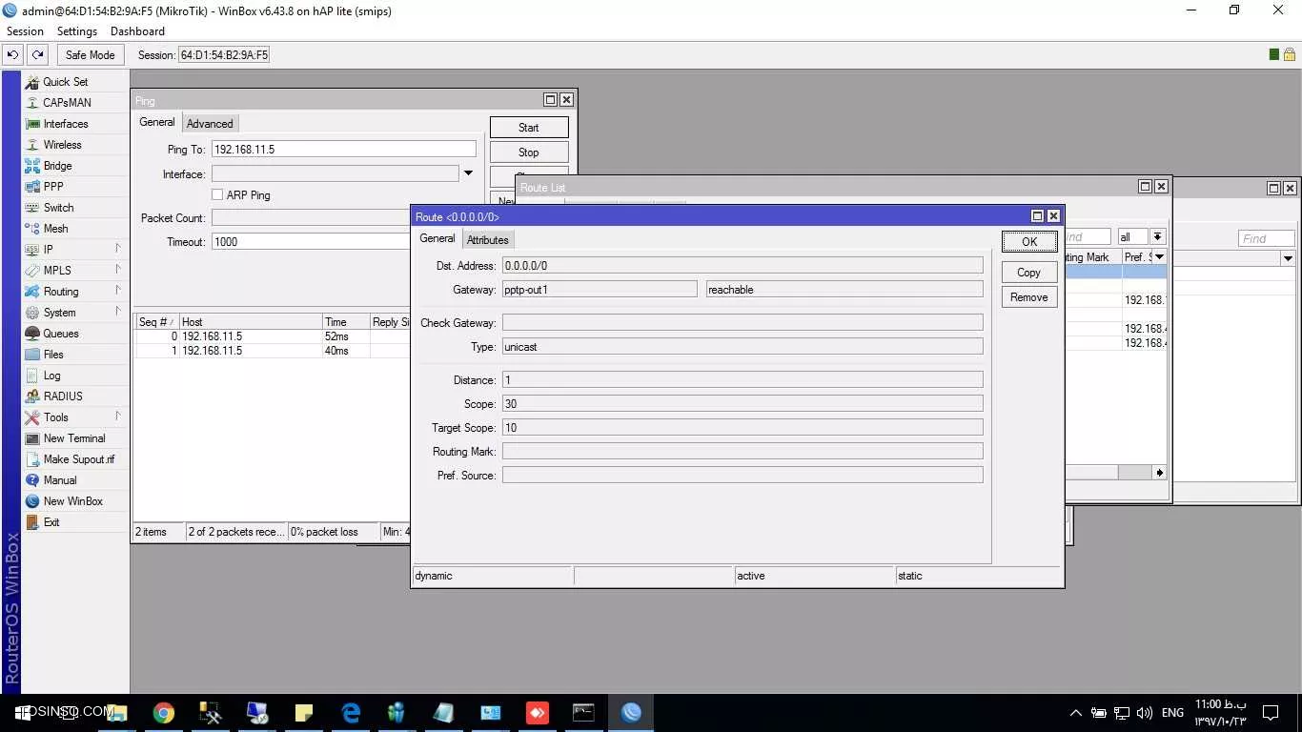Click the Routing Mark field in Route
Screen dimensions: 1302x732
point(743,451)
